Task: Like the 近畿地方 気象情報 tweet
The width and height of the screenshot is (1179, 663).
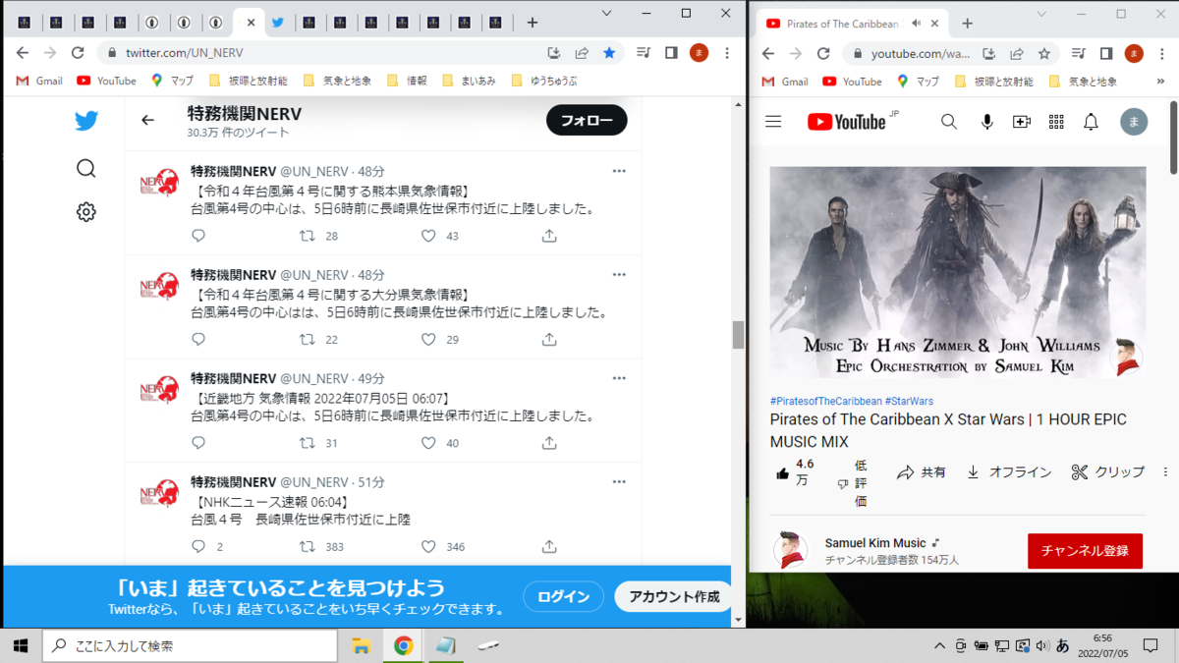Action: 428,443
